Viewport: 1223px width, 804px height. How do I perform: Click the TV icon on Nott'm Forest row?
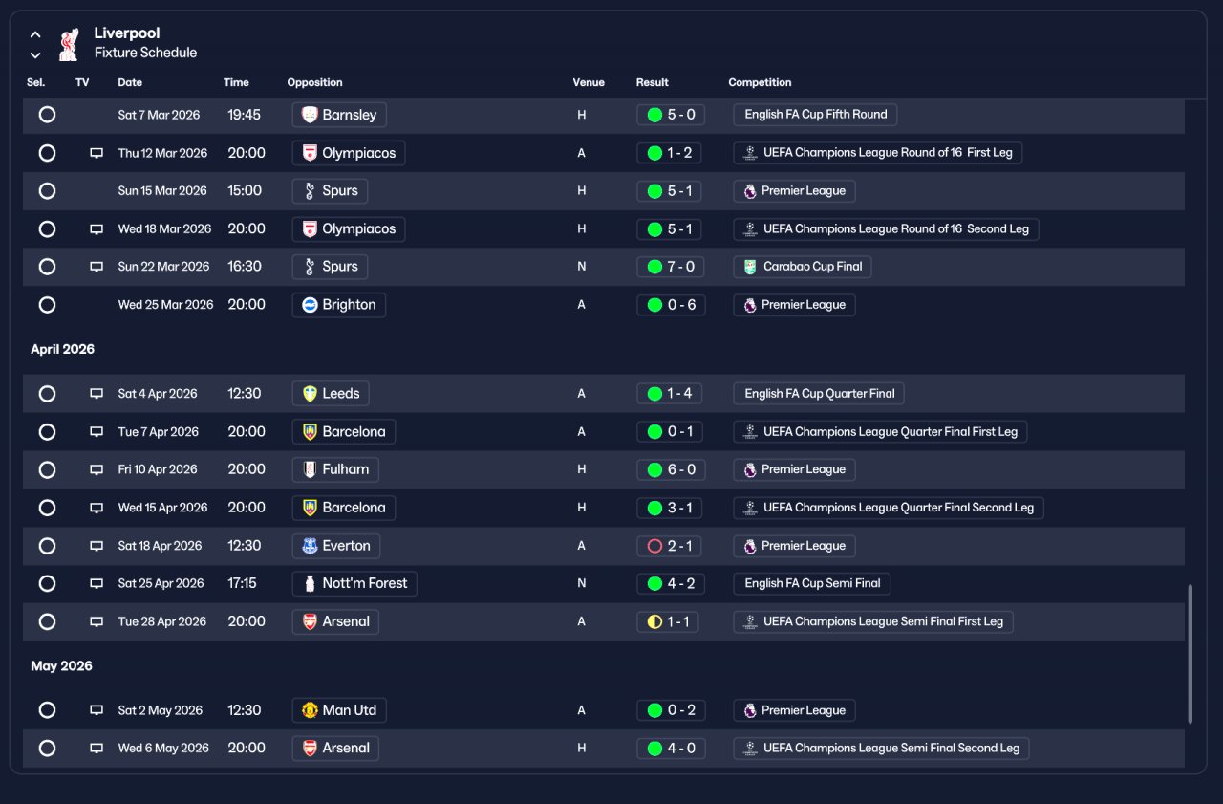pyautogui.click(x=97, y=583)
